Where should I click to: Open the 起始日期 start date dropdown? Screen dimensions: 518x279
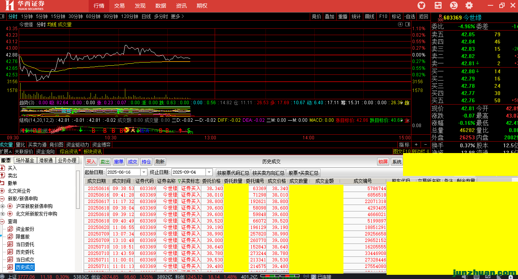(x=144, y=173)
